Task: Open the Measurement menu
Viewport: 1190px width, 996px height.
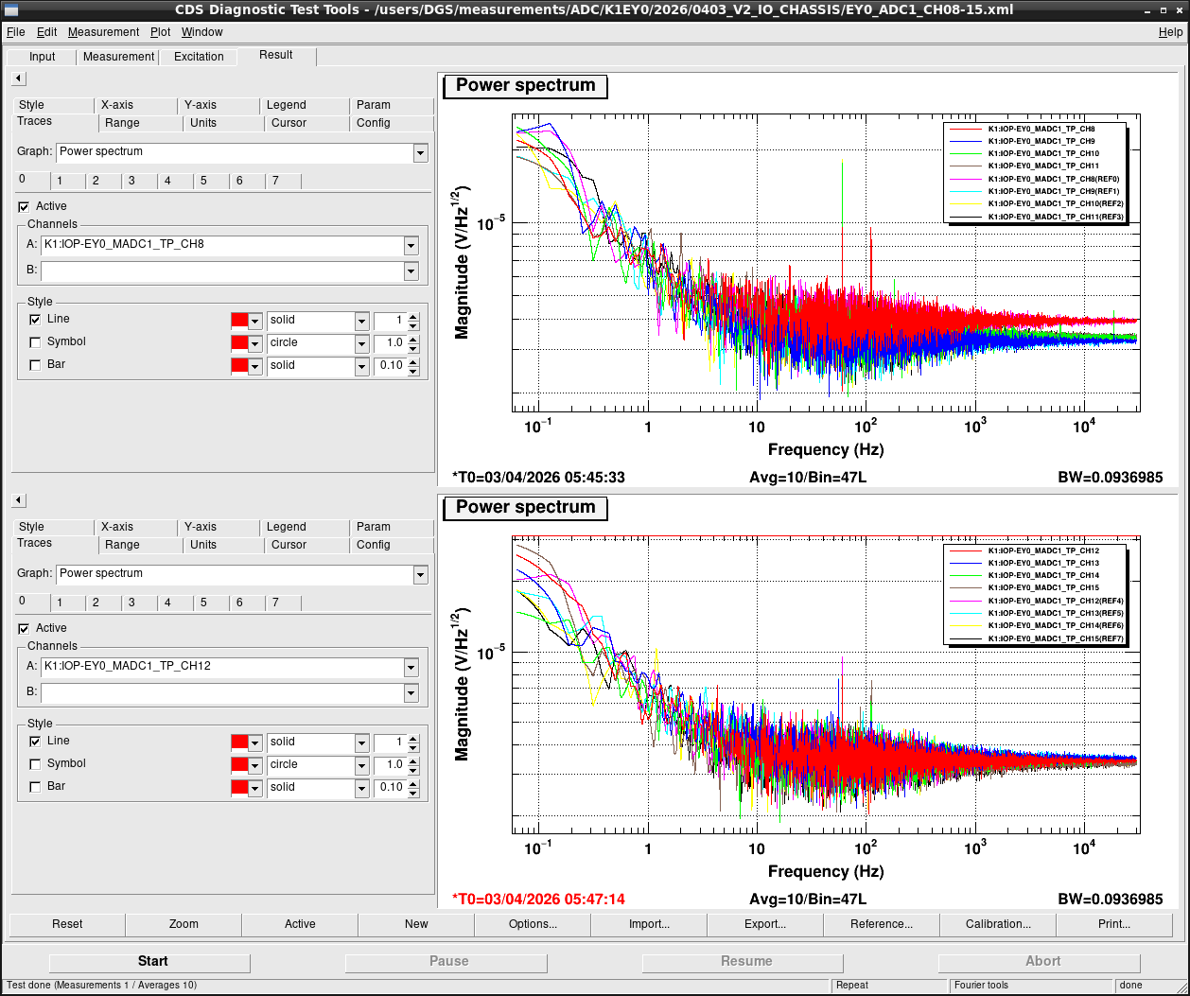Action: pos(103,32)
